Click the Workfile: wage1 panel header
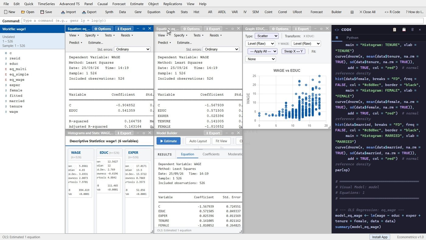Image resolution: width=426 pixels, height=240 pixels. coord(32,29)
